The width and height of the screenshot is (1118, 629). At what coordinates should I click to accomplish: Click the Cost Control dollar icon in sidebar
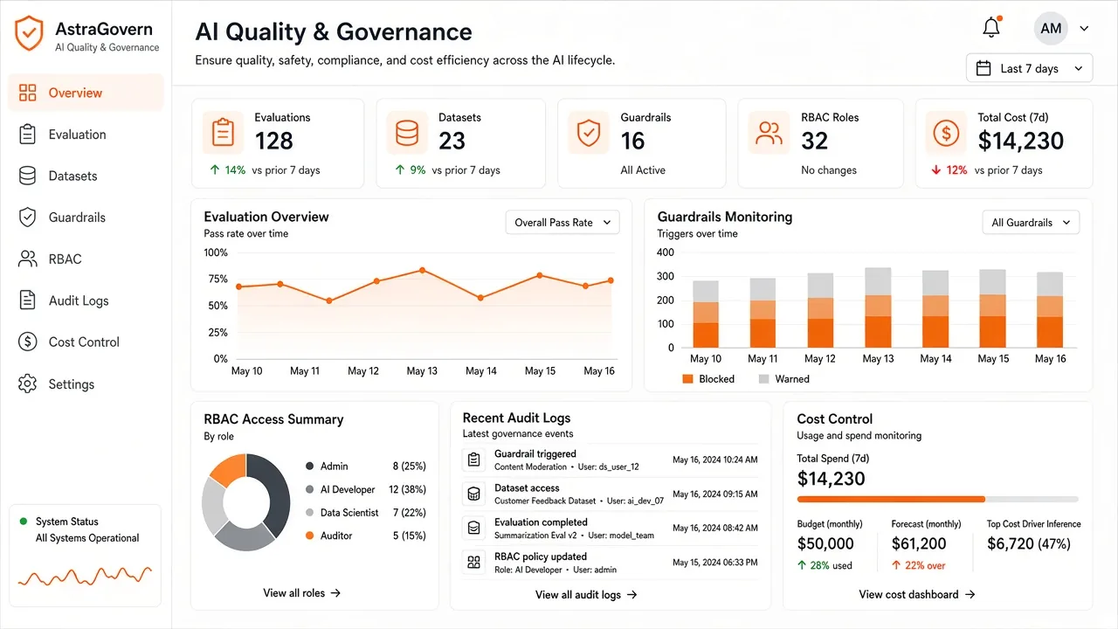(28, 342)
